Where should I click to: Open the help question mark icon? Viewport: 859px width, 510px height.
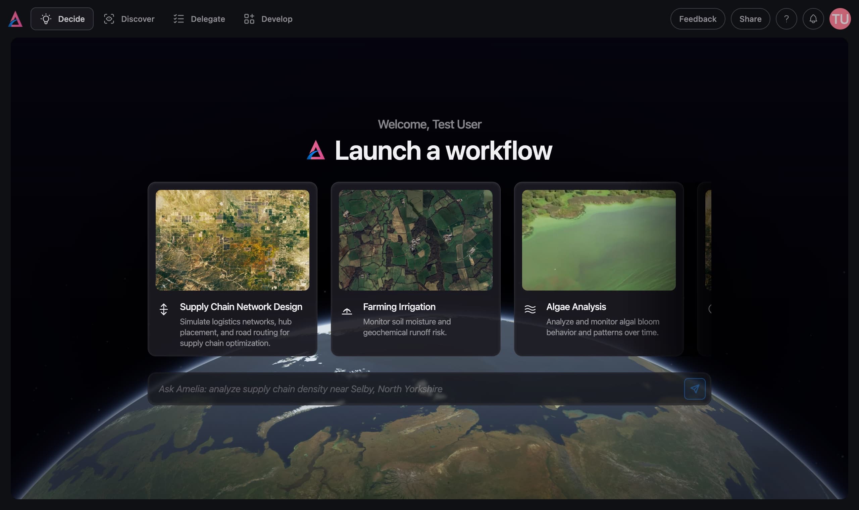(x=786, y=18)
